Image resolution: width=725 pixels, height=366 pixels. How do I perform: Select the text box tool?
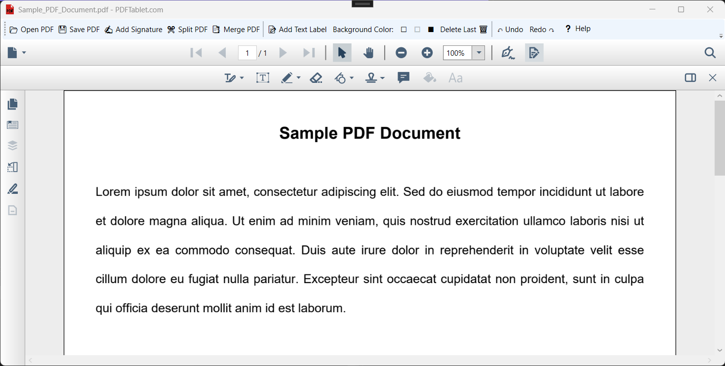click(263, 78)
